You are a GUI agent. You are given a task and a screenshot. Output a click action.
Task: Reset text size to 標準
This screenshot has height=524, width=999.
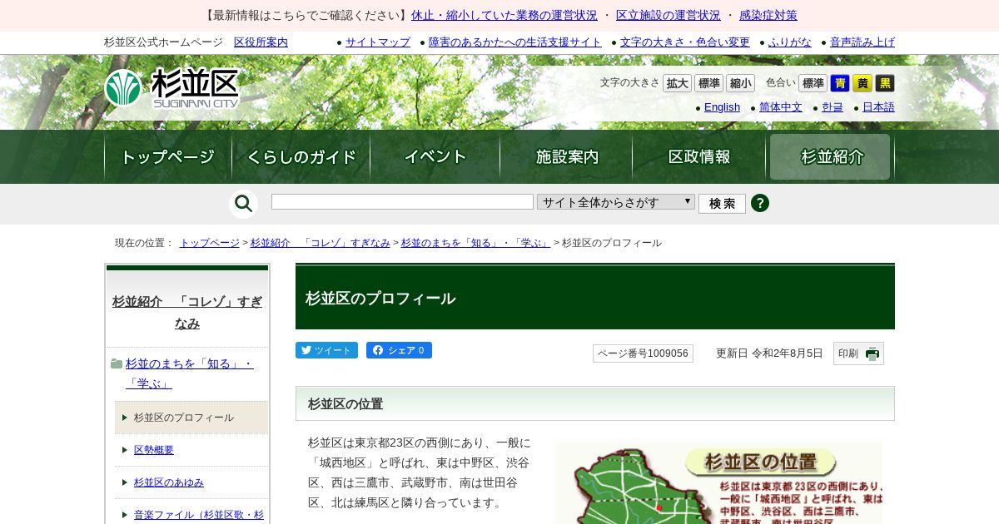[708, 83]
